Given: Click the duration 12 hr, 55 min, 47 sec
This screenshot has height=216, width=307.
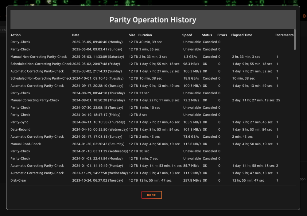Looking at the screenshot, I should point(155,180).
